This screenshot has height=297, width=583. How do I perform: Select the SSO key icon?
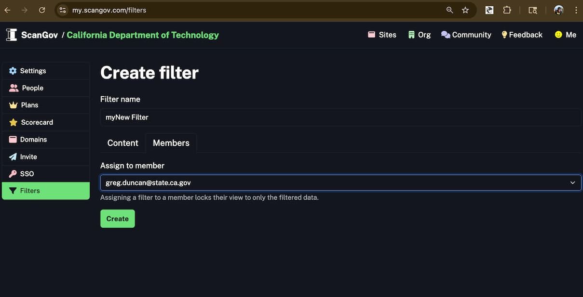(12, 173)
